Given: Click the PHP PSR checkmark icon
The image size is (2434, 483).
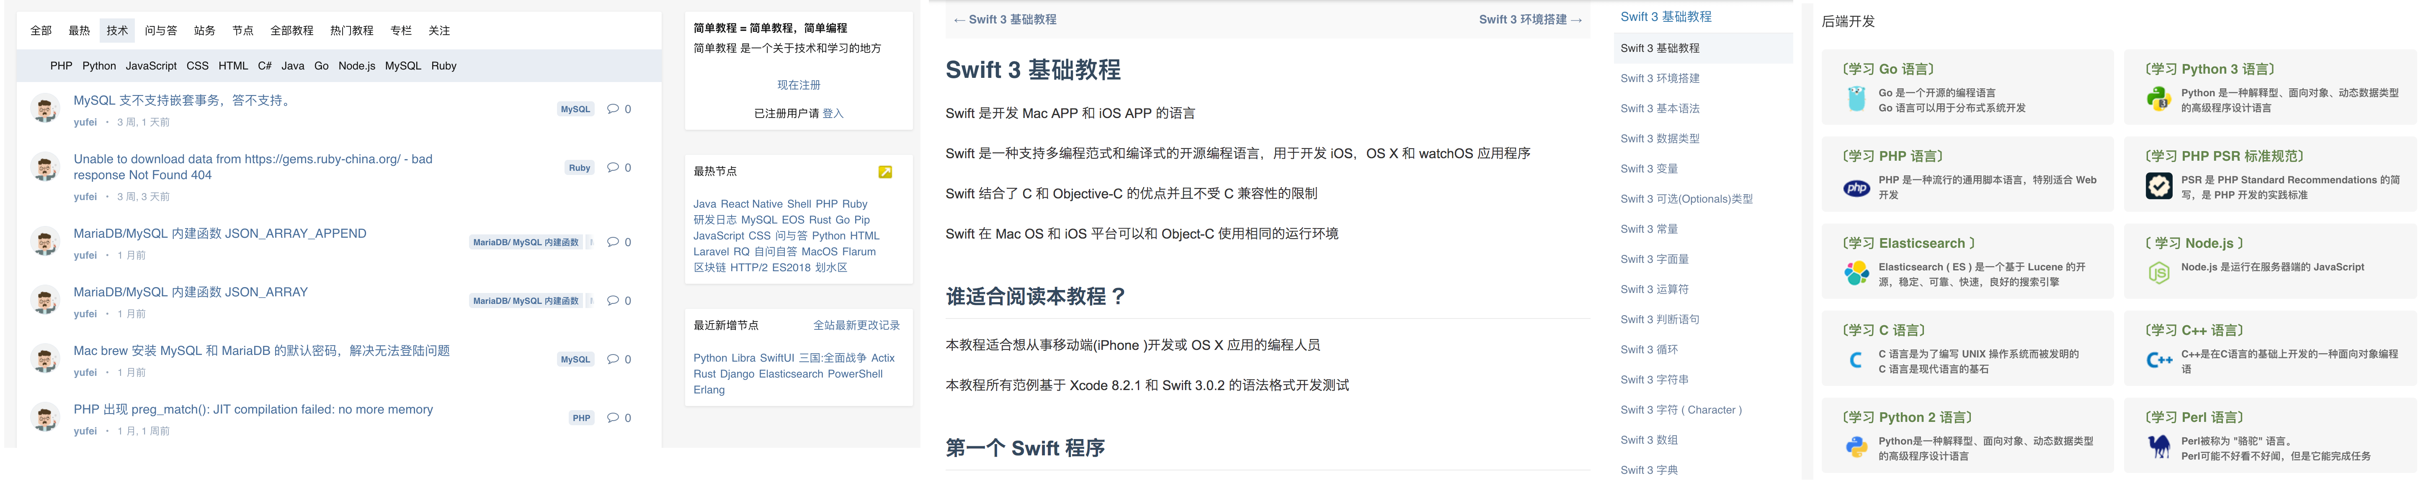Looking at the screenshot, I should pyautogui.click(x=2158, y=186).
